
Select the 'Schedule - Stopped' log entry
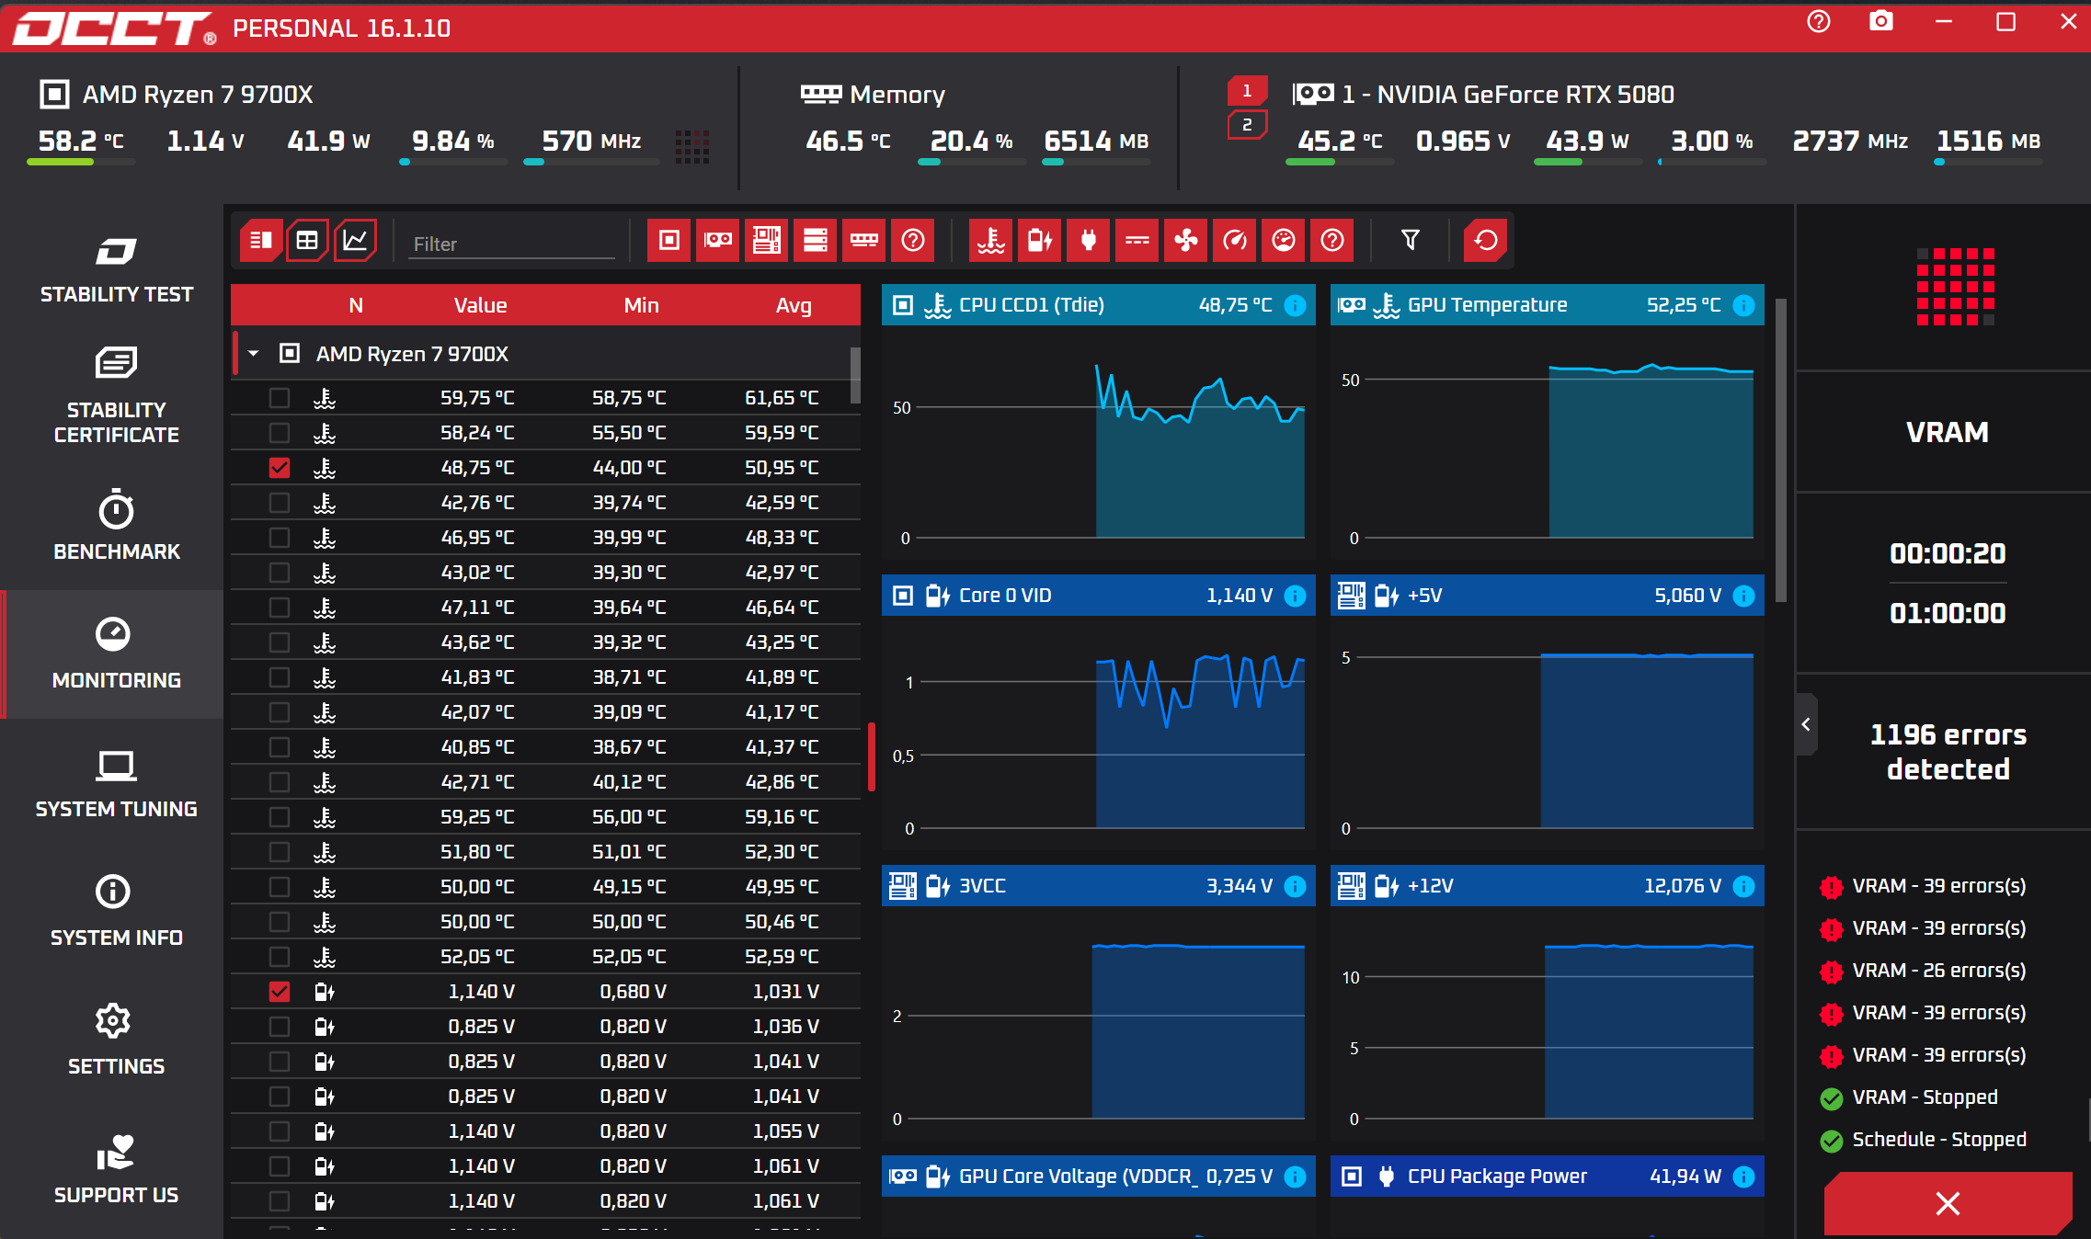coord(1923,1140)
